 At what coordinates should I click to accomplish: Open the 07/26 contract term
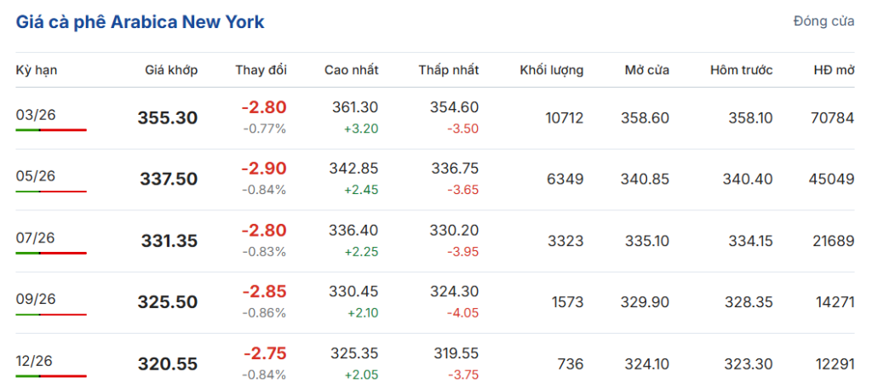coord(36,237)
